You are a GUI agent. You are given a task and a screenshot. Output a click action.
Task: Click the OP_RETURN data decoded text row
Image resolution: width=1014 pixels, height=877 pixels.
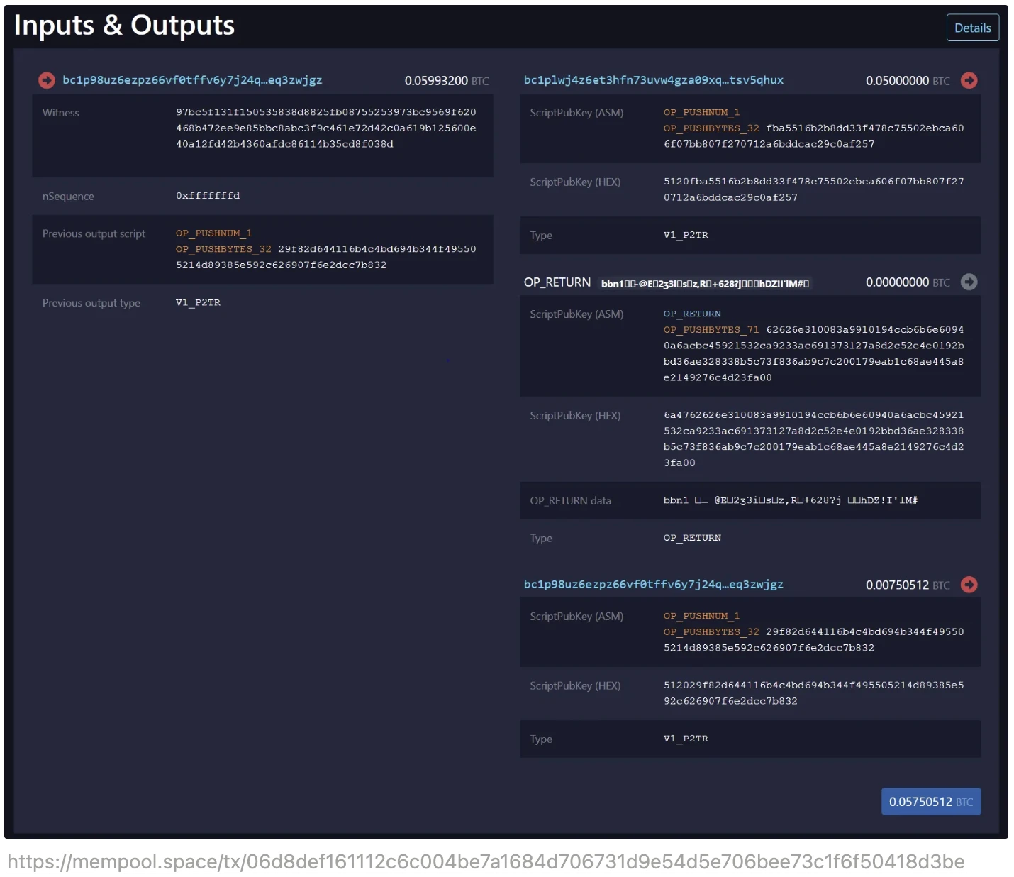coord(790,500)
